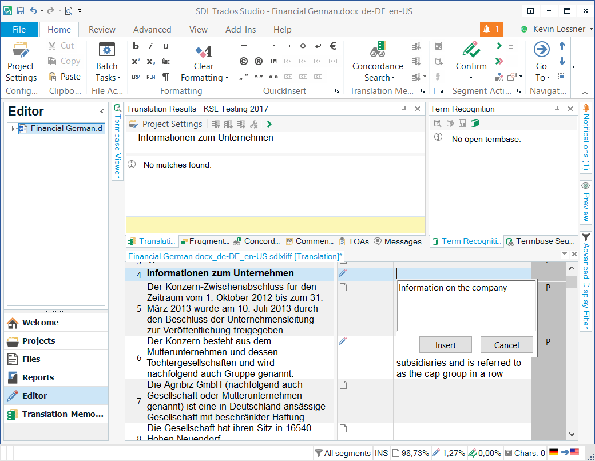Click into the Information on the company text box
The height and width of the screenshot is (461, 595).
[x=466, y=305]
